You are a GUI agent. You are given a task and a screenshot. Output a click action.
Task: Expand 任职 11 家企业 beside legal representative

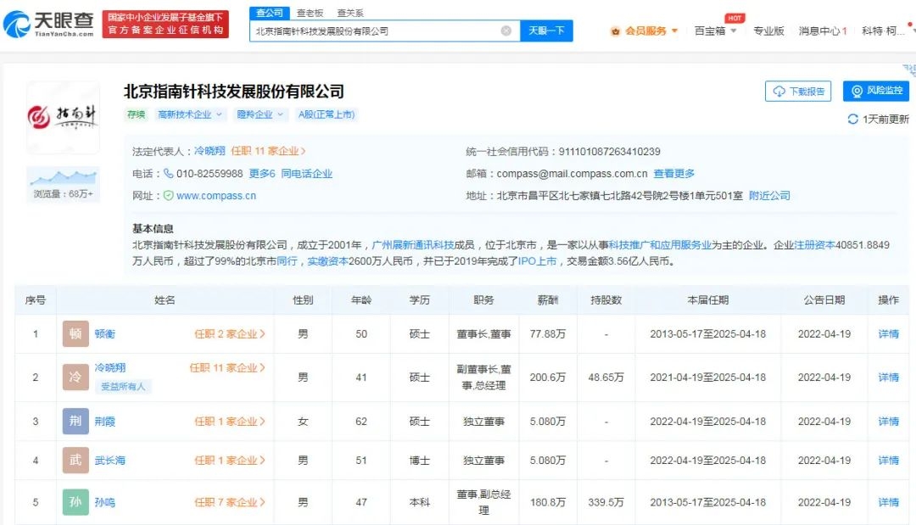pyautogui.click(x=268, y=151)
